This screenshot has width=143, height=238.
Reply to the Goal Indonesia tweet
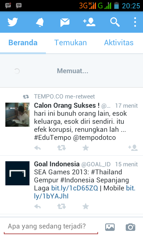tap(37, 206)
